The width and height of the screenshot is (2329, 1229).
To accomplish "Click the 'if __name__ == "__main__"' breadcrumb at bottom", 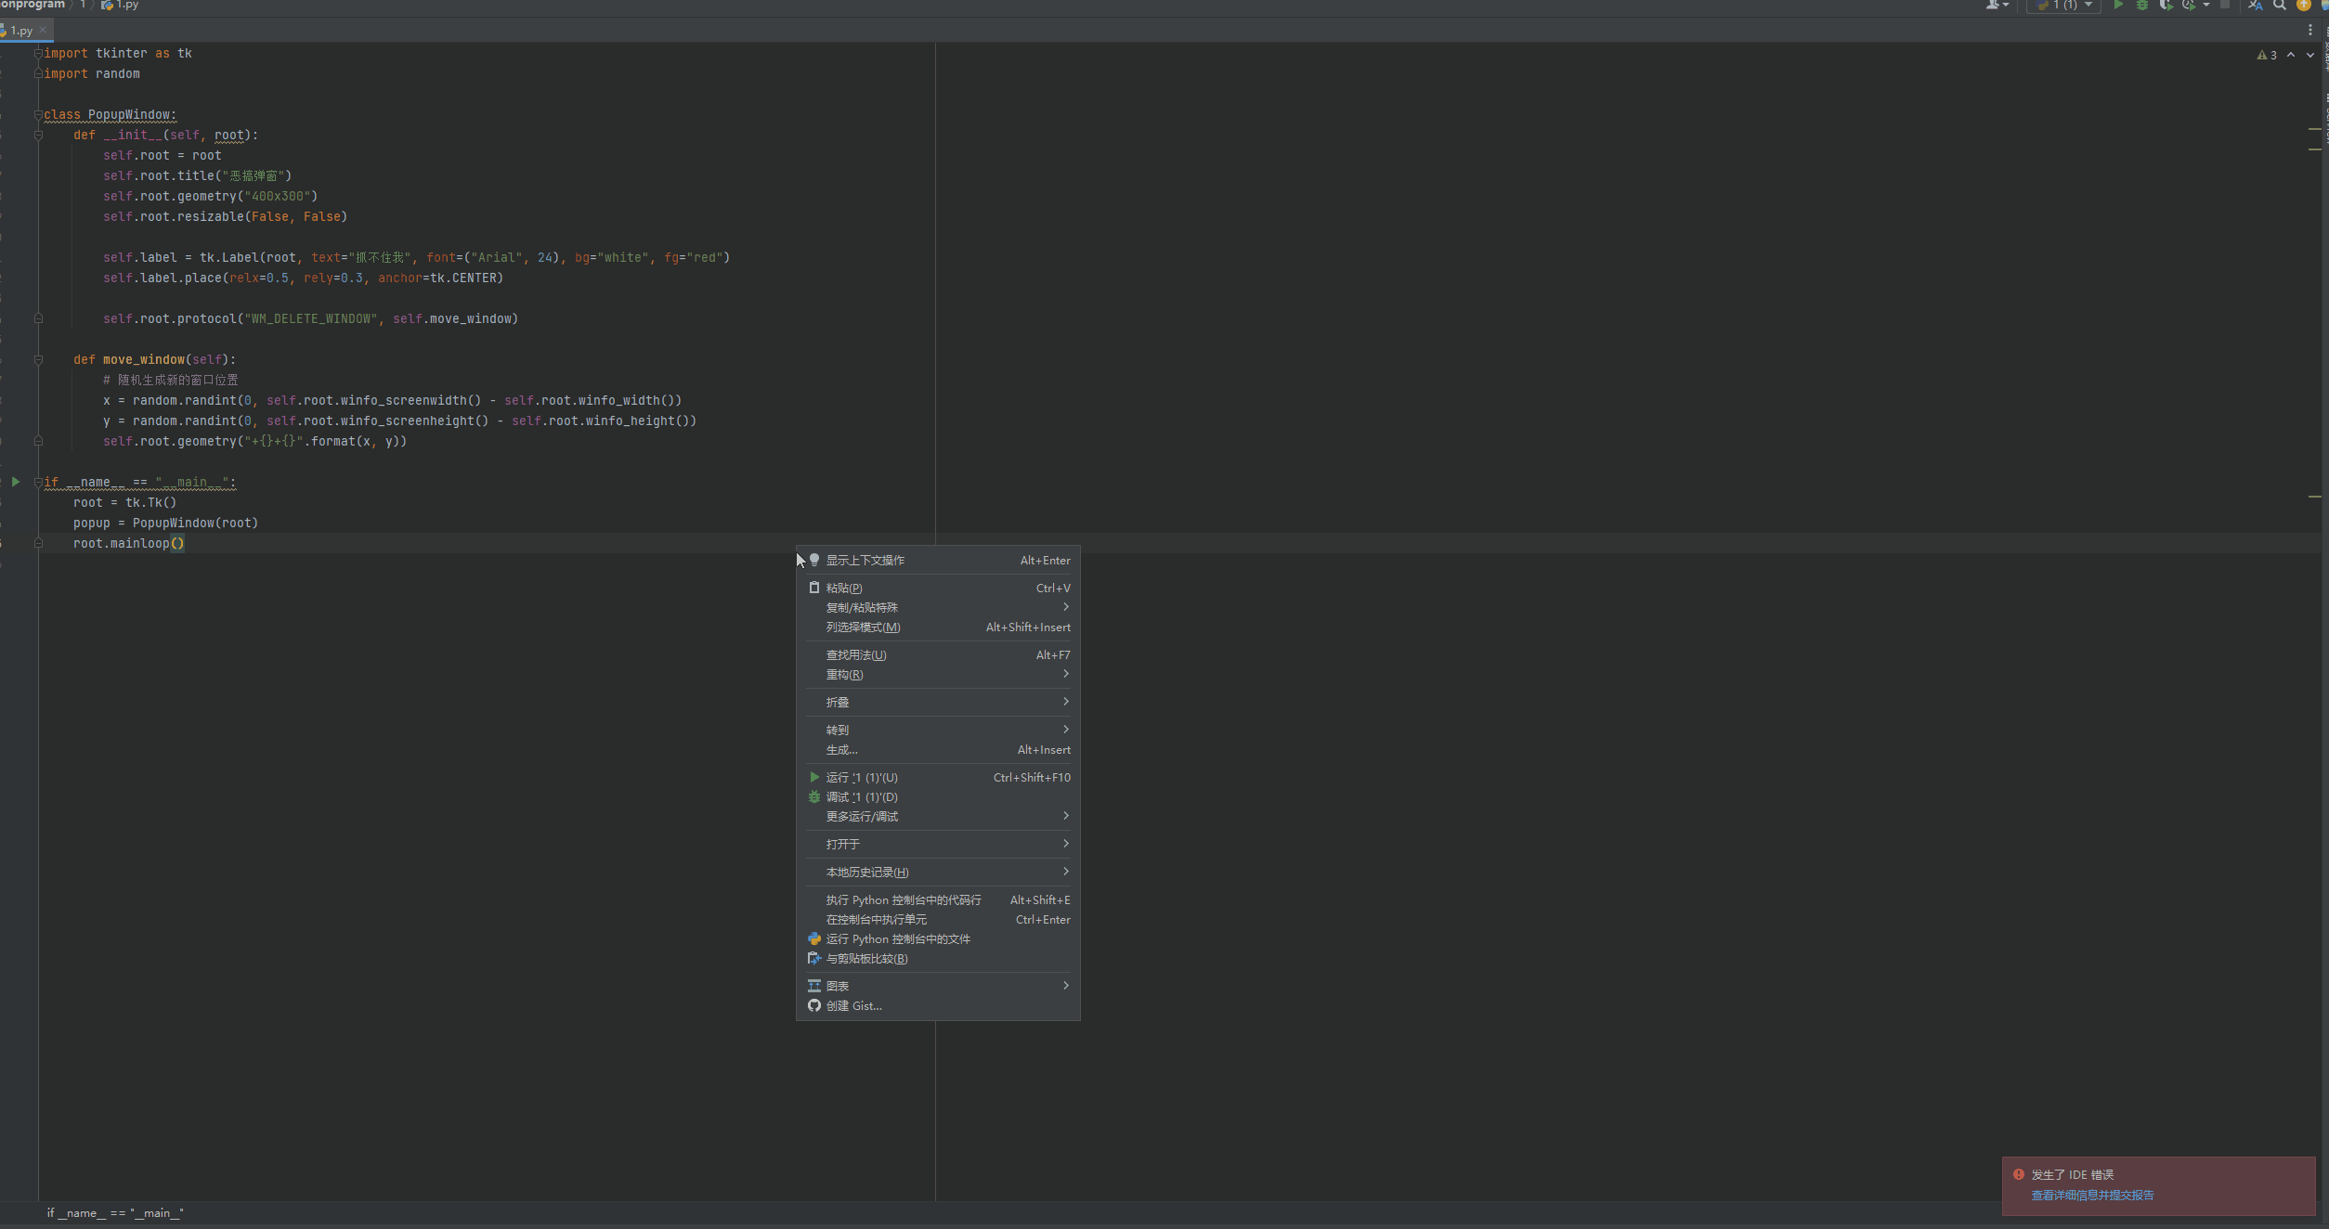I will (x=115, y=1213).
